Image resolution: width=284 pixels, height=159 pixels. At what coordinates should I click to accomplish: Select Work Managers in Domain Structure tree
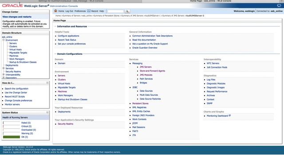coord(17,59)
